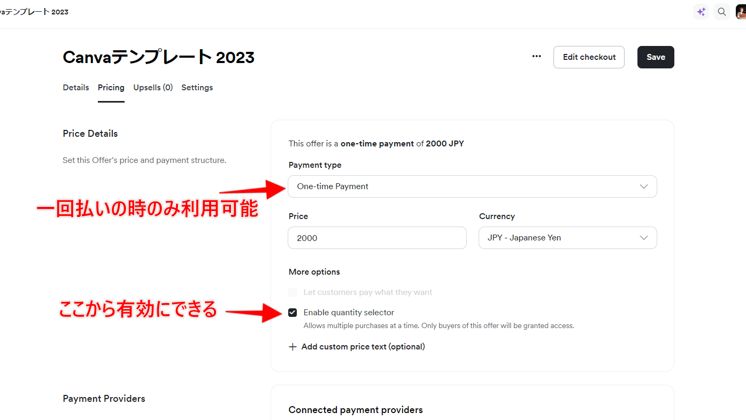Screen dimensions: 746x420
Task: Click the Edit checkout button
Action: (x=589, y=57)
